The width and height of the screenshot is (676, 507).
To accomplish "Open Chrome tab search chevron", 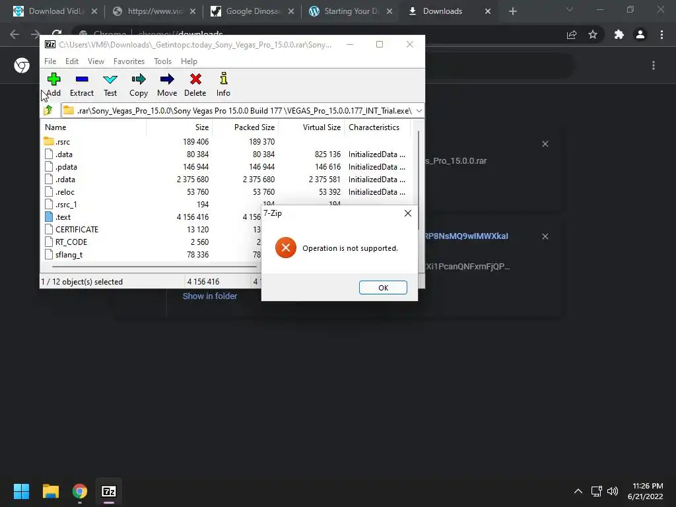I will coord(570,10).
